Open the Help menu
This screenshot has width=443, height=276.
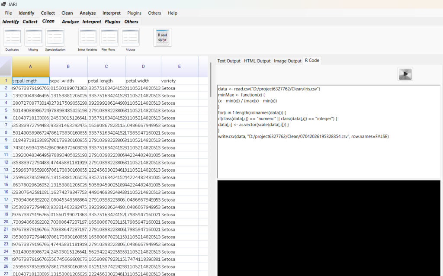pos(172,13)
